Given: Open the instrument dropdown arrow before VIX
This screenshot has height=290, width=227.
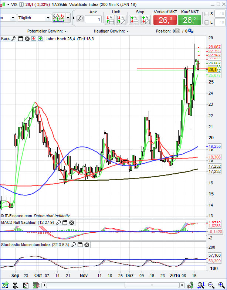Looking at the screenshot, I should coord(8,5).
